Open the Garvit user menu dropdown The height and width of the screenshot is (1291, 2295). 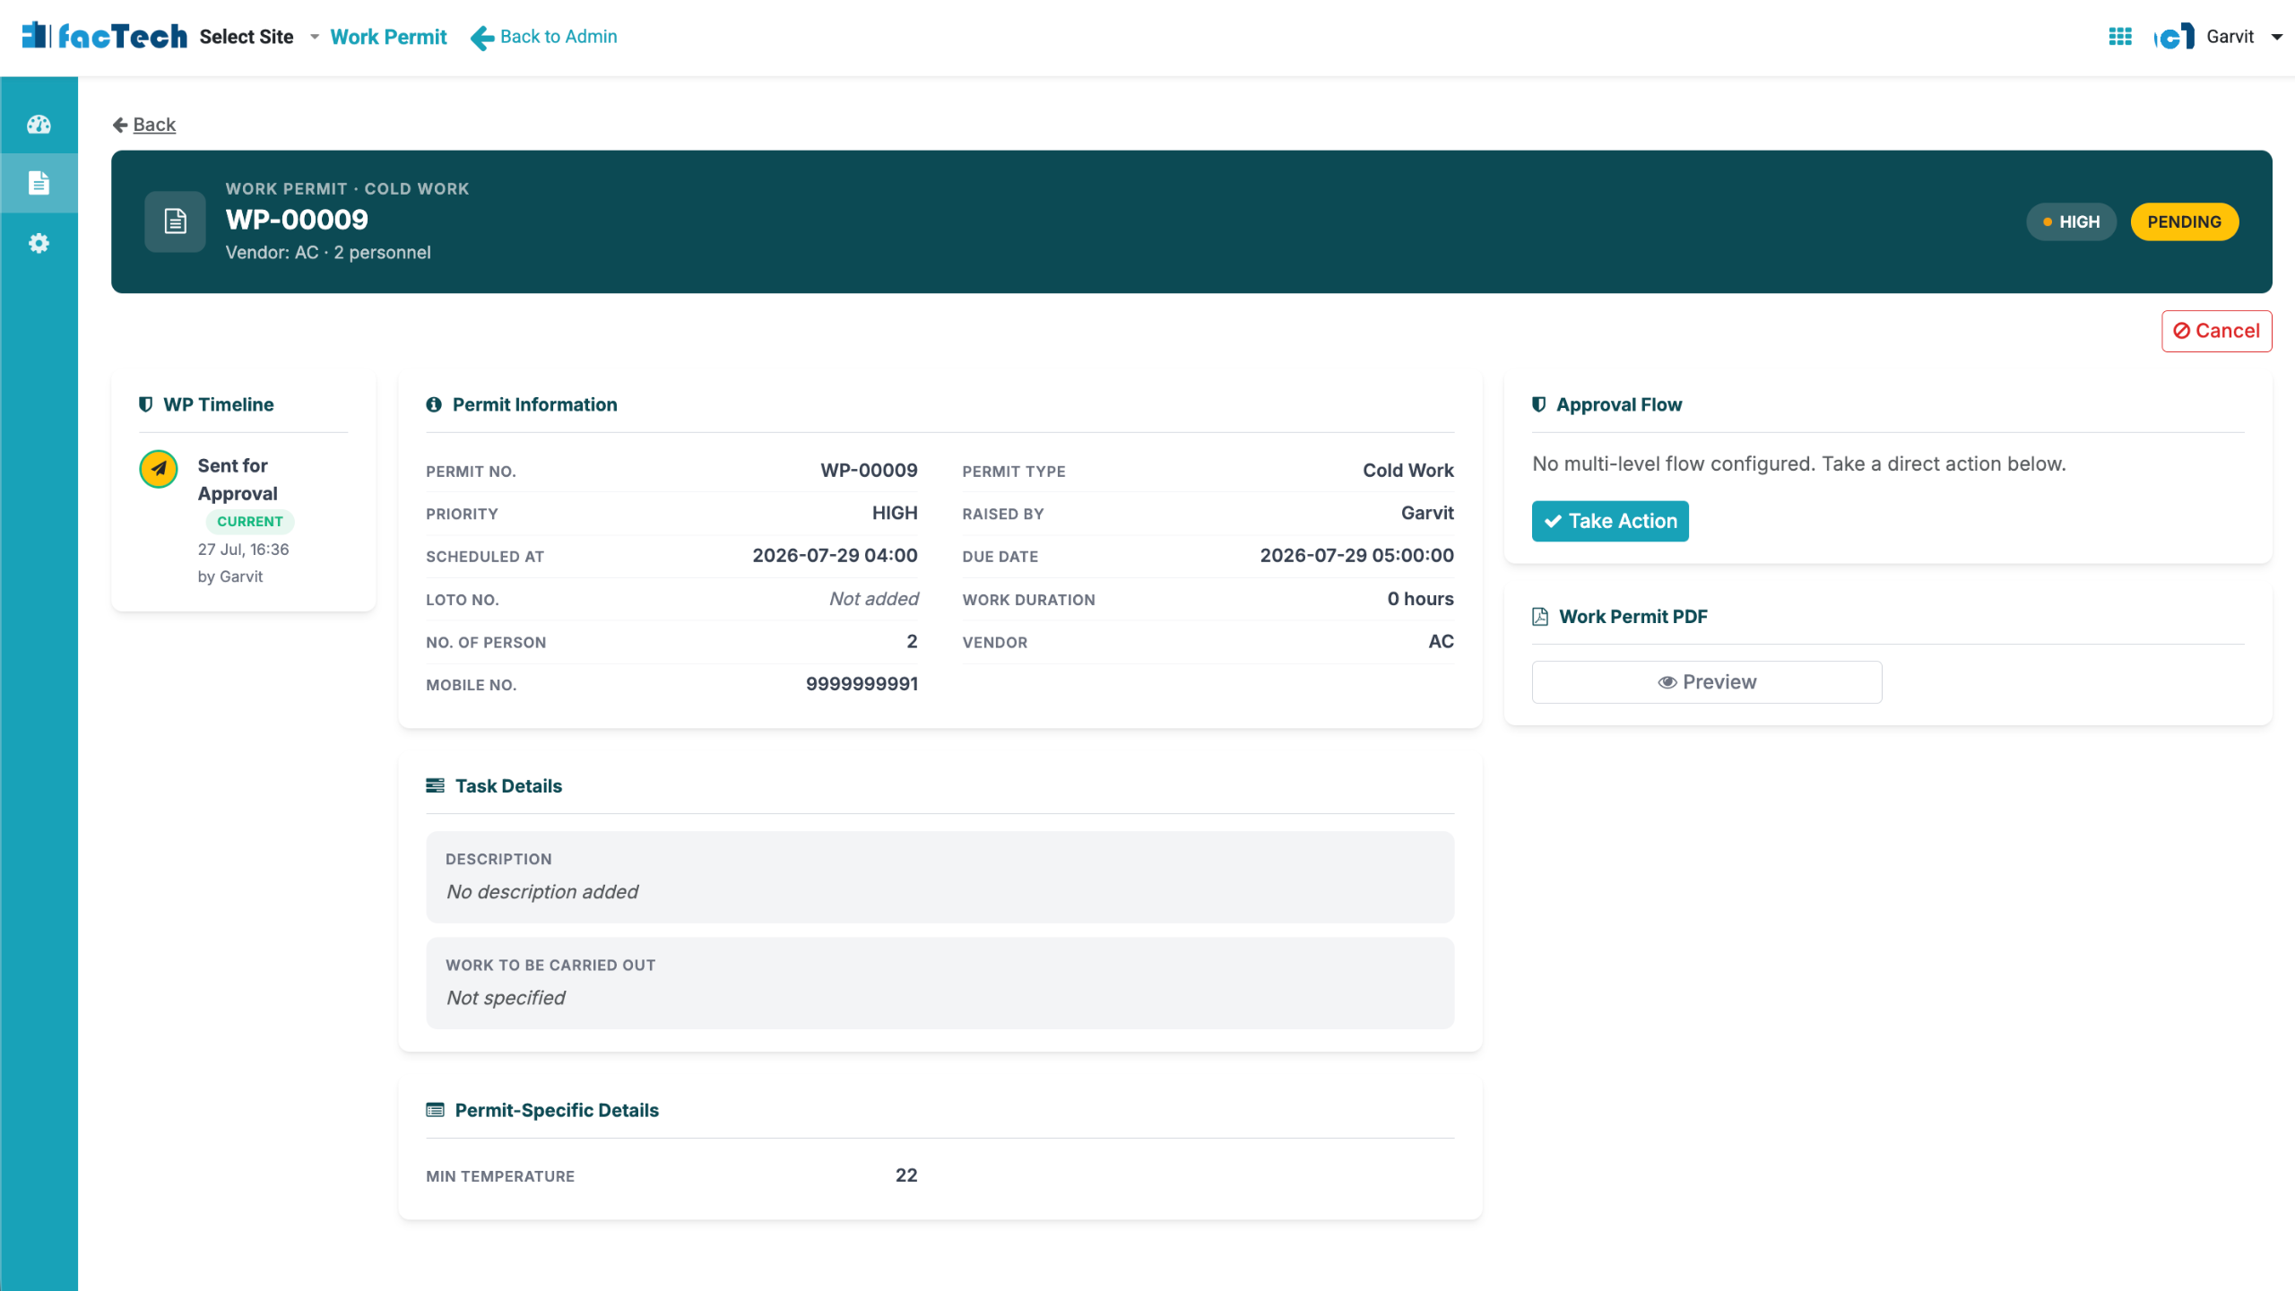2244,37
